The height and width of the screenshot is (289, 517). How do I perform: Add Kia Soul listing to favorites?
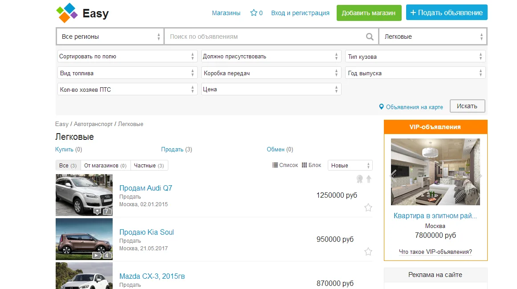[368, 252]
